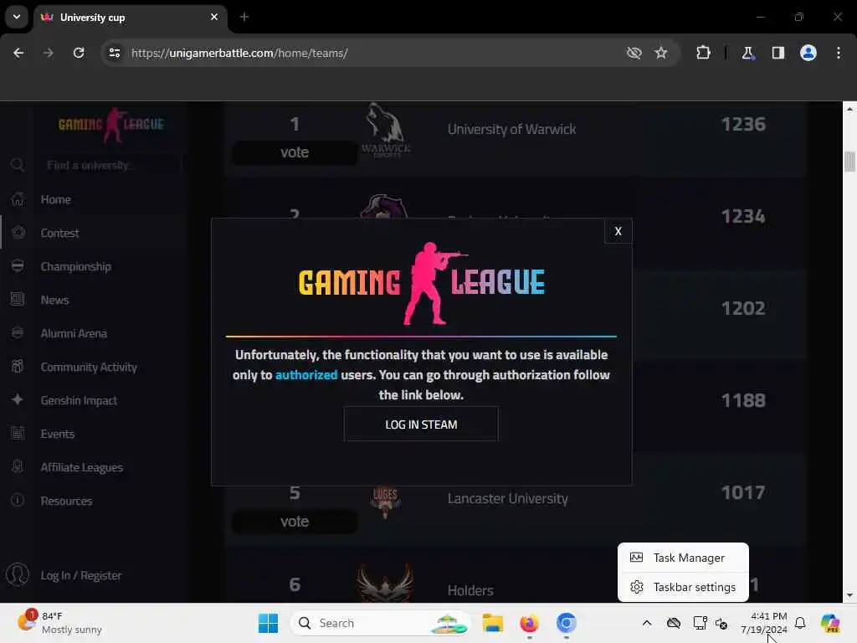
Task: Open the Chrome profile avatar
Action: pyautogui.click(x=808, y=53)
